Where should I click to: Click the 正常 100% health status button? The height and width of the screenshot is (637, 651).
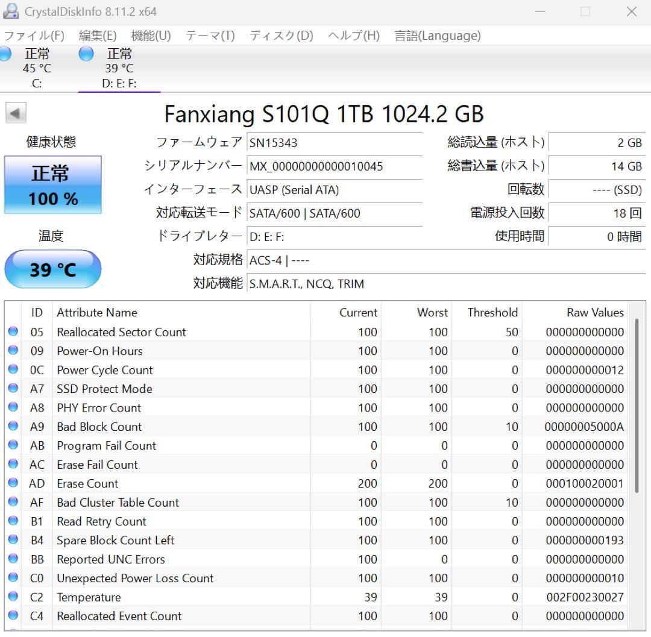52,185
